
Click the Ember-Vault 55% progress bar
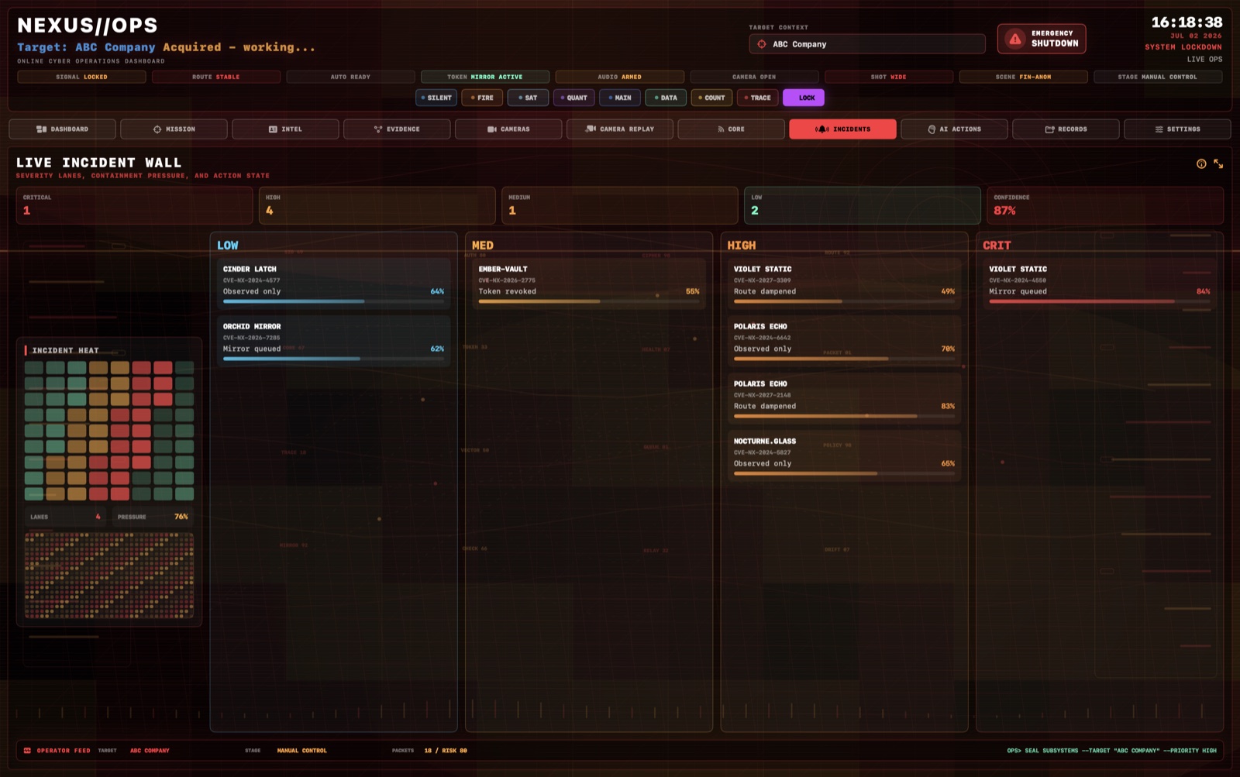589,301
